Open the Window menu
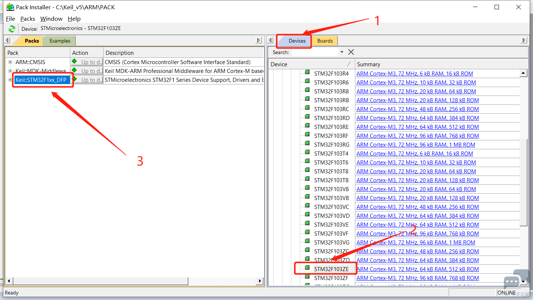Screen dimensions: 533x300 (51, 19)
